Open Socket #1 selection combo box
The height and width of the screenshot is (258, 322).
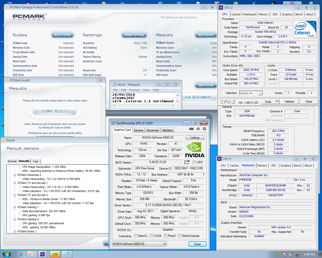[x=251, y=93]
